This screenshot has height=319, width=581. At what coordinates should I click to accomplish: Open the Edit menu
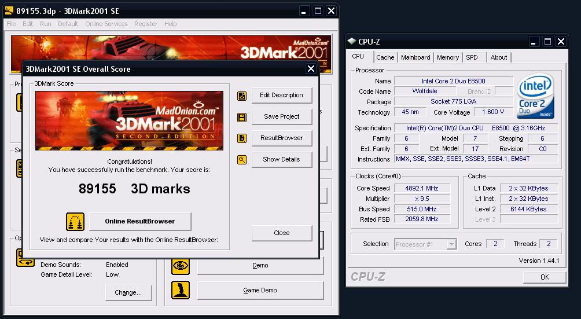pos(28,24)
